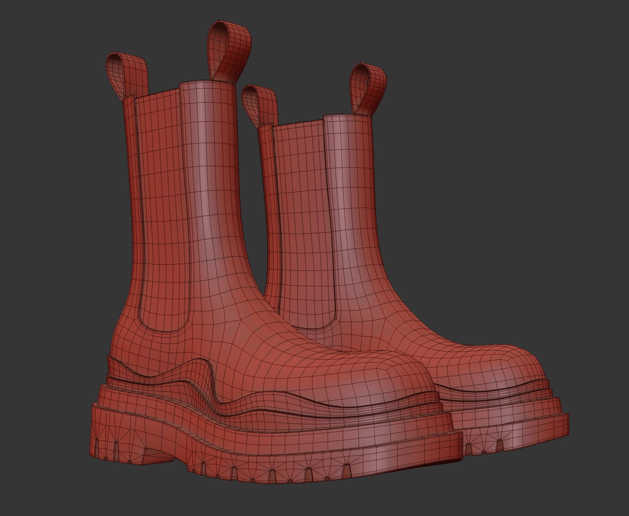Pick the right boot's elastic side panel
The width and height of the screenshot is (629, 516).
click(x=304, y=224)
